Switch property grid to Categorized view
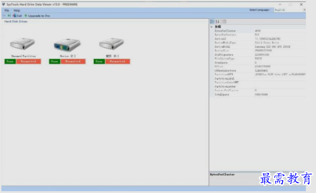The height and width of the screenshot is (193, 316). coord(212,22)
